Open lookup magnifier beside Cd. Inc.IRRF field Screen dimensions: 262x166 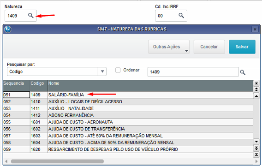(181, 16)
